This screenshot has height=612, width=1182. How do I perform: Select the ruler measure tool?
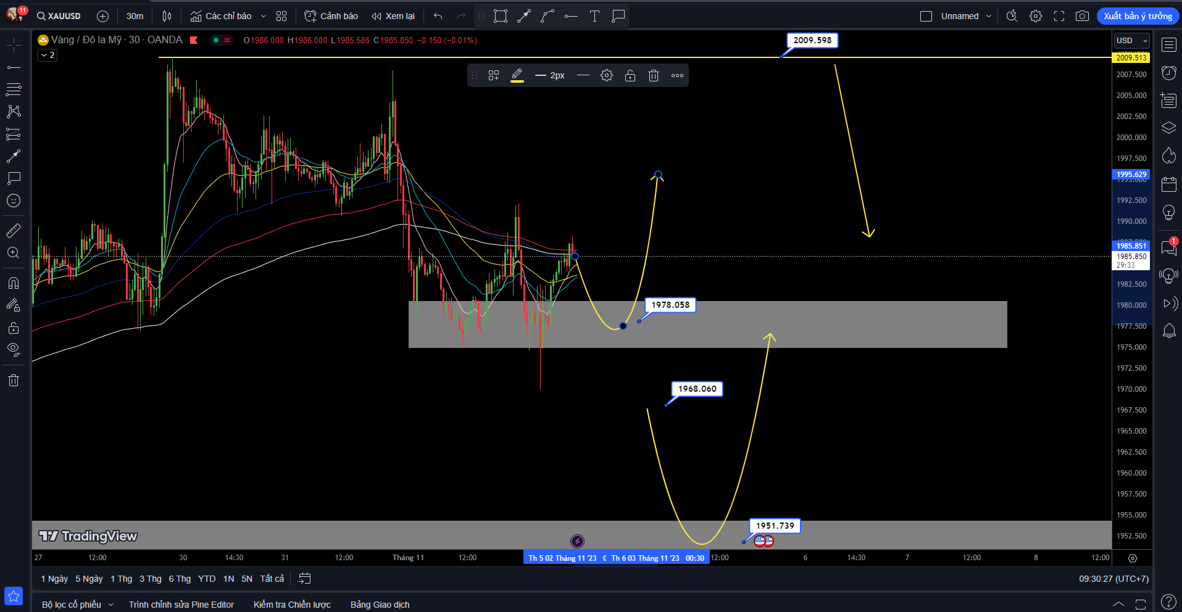click(14, 231)
